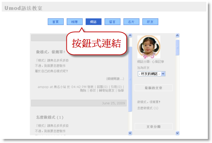Screen dimensions: 212x143
Task: Go to the 相簿 button link
Action: 75,22
